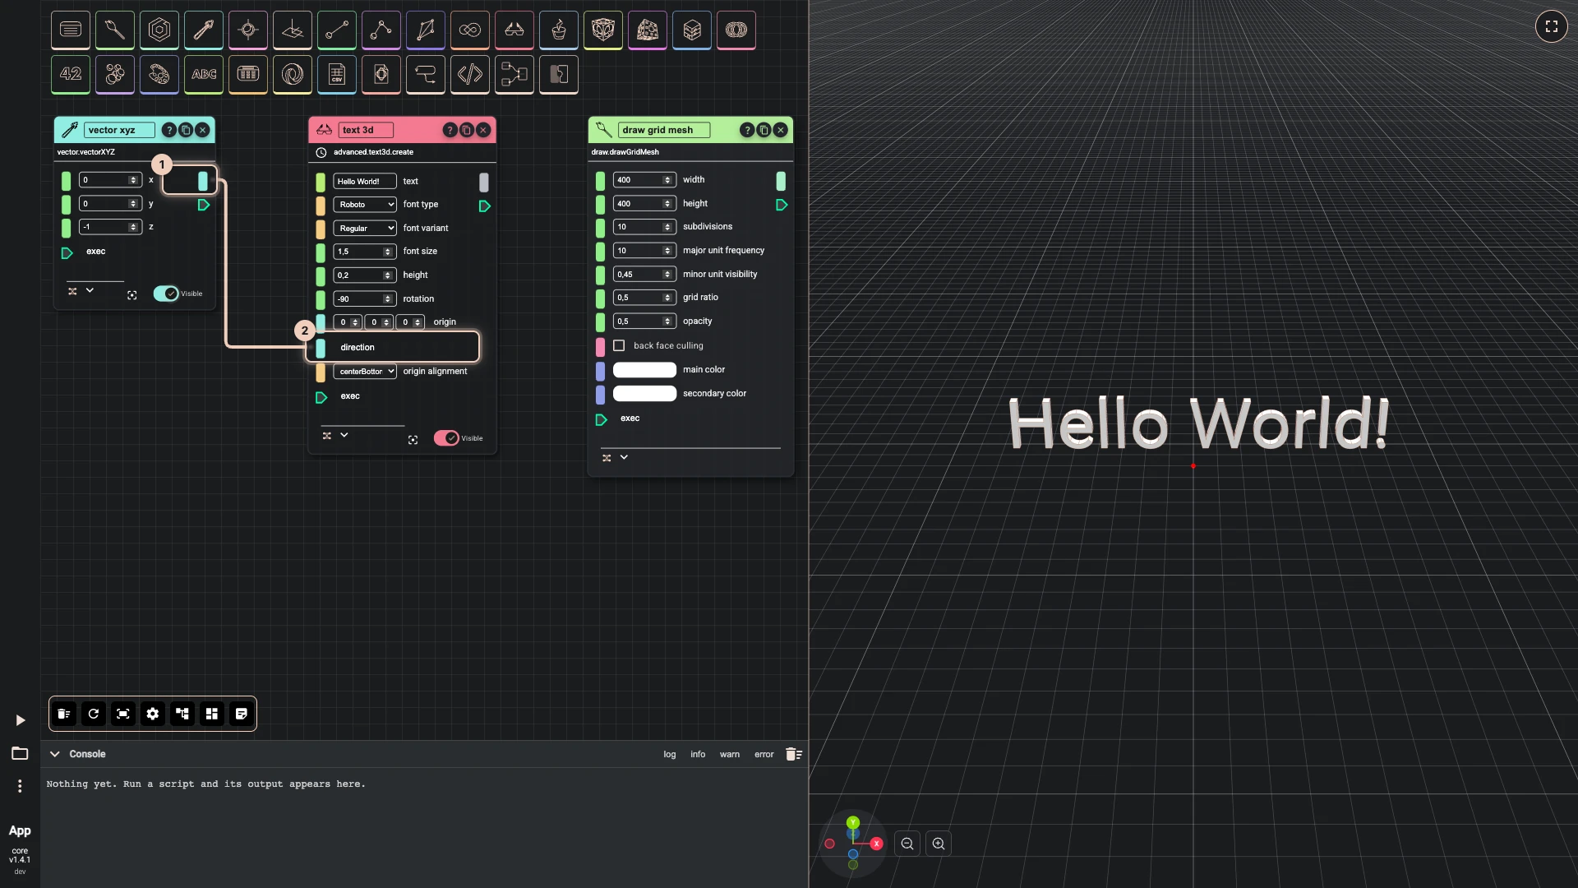Click the code brackets toolbar icon

point(470,75)
